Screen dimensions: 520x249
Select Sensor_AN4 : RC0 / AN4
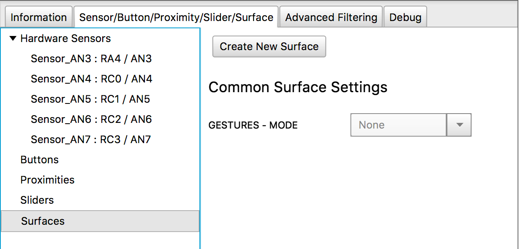click(91, 79)
